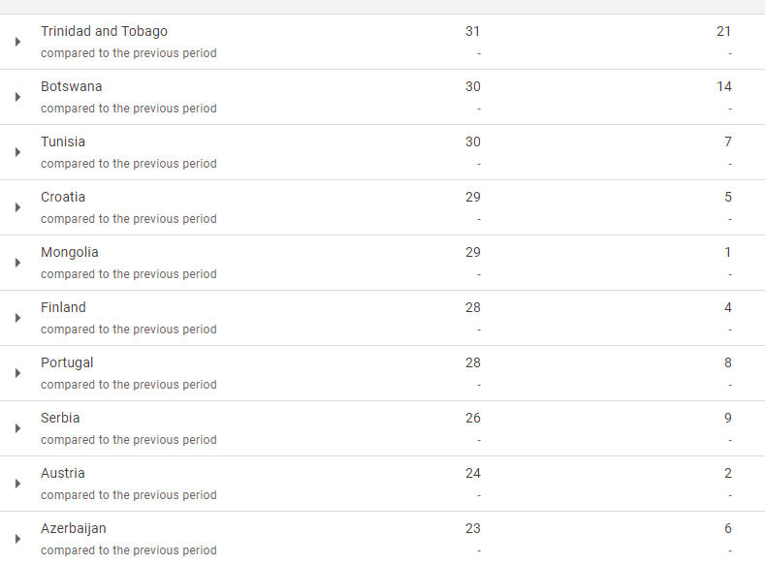Expand the Trinidad and Tobago row
This screenshot has width=765, height=565.
18,42
